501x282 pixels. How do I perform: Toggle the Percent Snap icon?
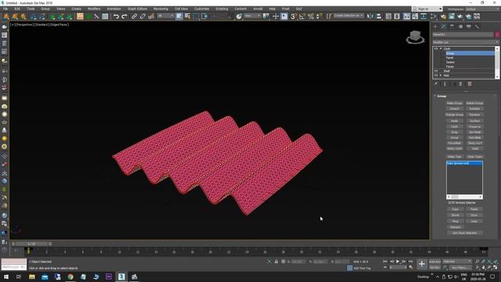pyautogui.click(x=311, y=16)
